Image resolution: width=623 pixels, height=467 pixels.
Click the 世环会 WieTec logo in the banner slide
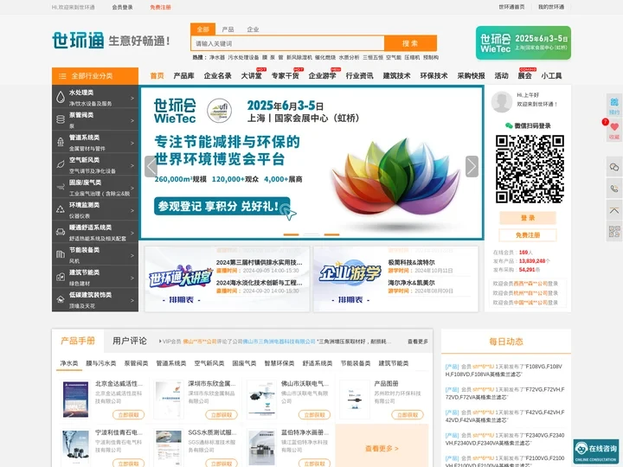pyautogui.click(x=175, y=111)
